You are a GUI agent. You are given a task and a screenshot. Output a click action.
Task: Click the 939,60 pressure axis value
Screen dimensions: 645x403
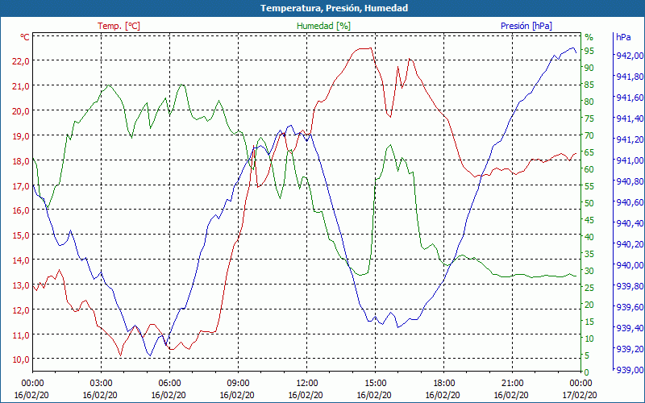tap(630, 307)
